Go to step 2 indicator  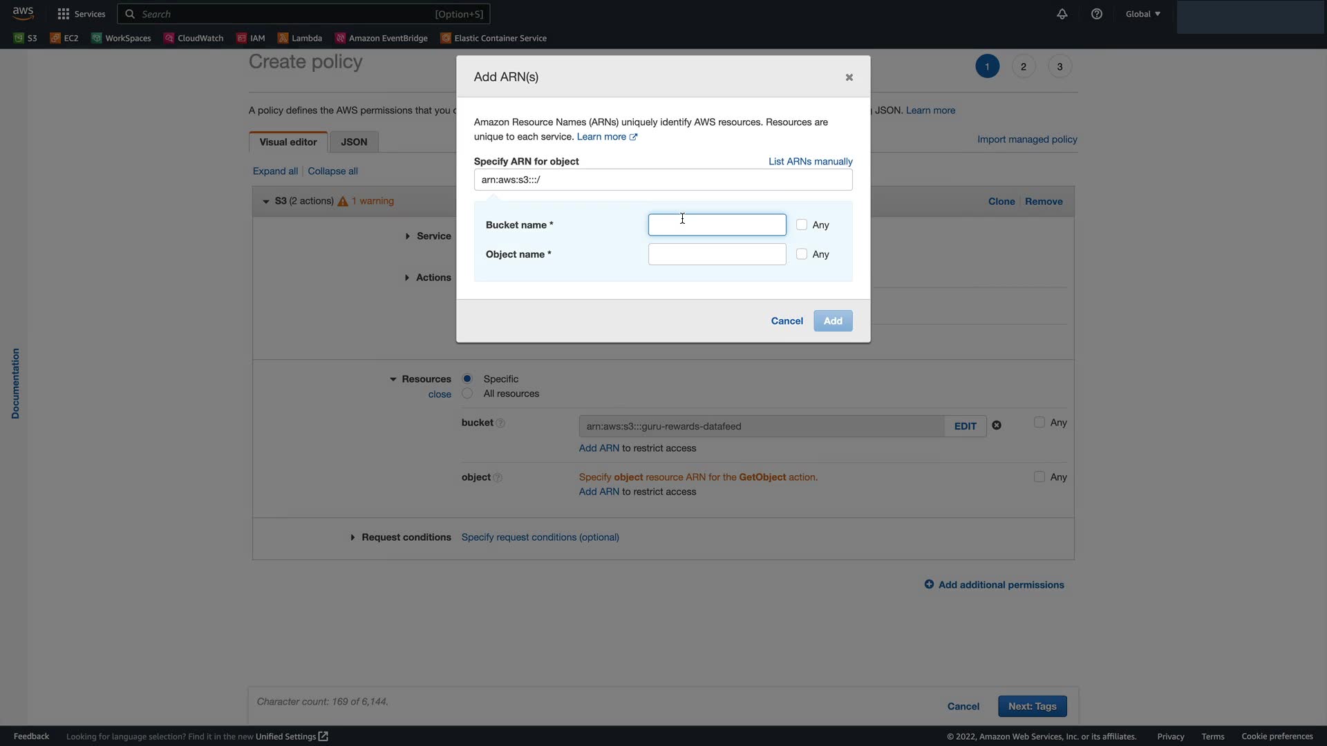(1023, 67)
